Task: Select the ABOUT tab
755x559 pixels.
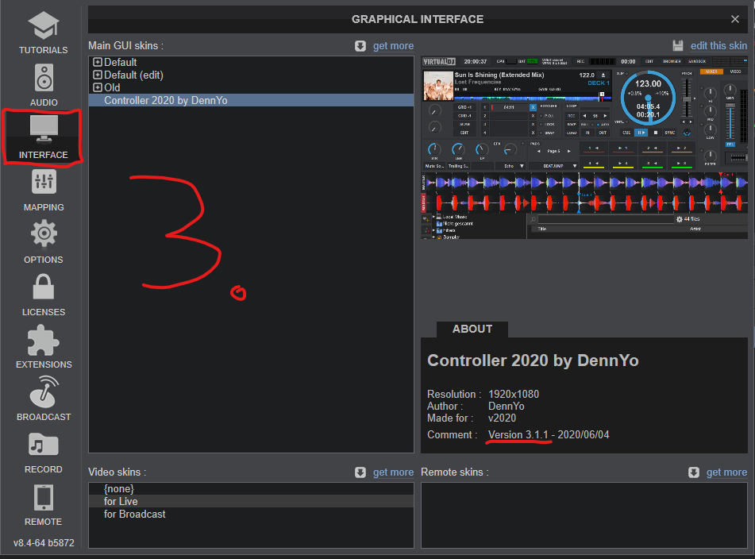Action: pos(472,329)
